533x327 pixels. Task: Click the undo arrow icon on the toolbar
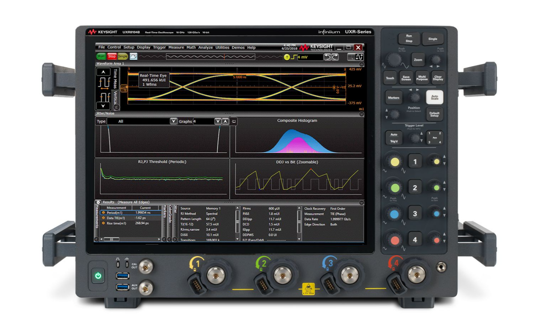click(327, 57)
